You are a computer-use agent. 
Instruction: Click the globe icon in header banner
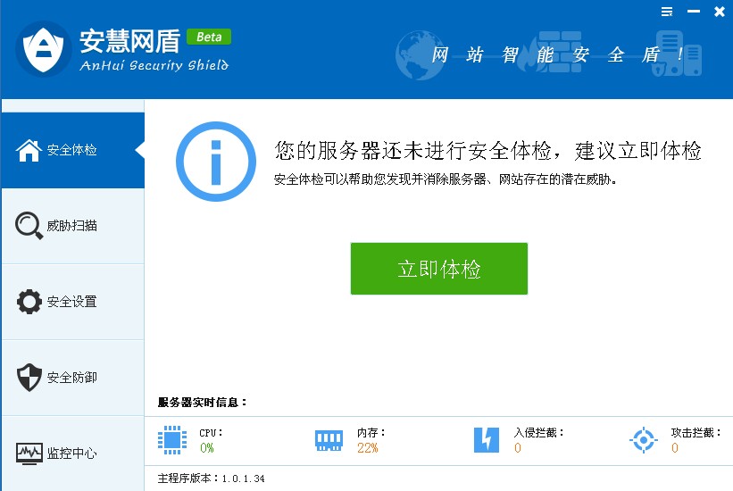tap(419, 55)
